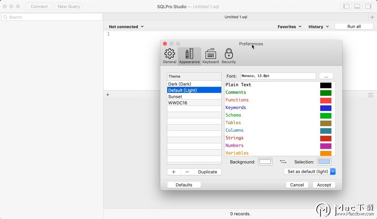Click the Functions red color swatch
377x219 pixels.
point(326,100)
